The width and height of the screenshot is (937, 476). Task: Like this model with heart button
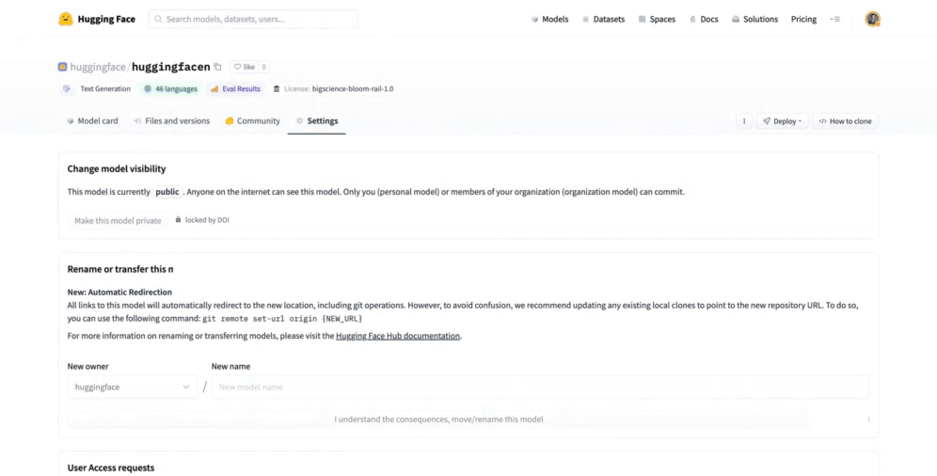244,67
